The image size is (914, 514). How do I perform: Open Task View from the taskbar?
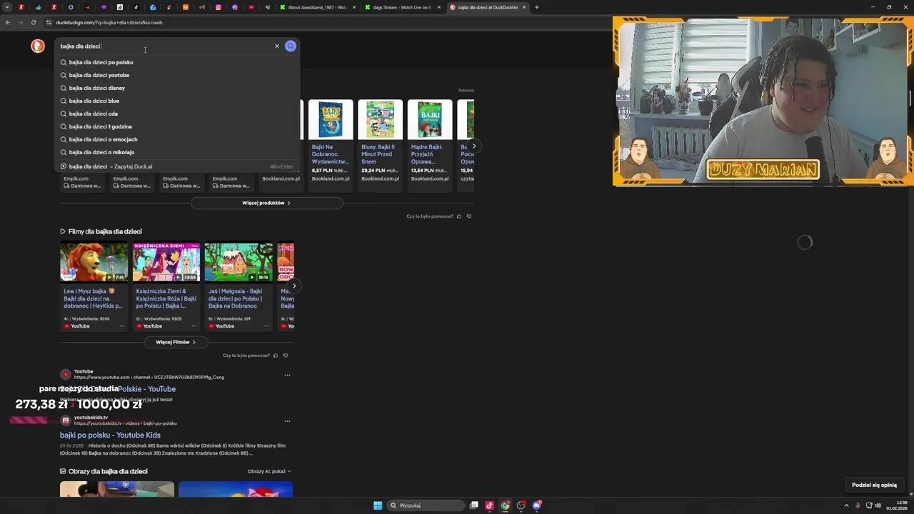point(473,505)
